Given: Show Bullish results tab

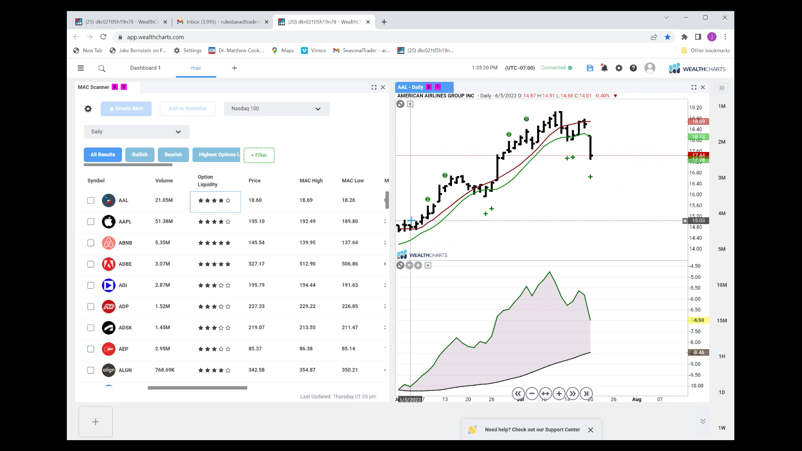Looking at the screenshot, I should tap(140, 155).
